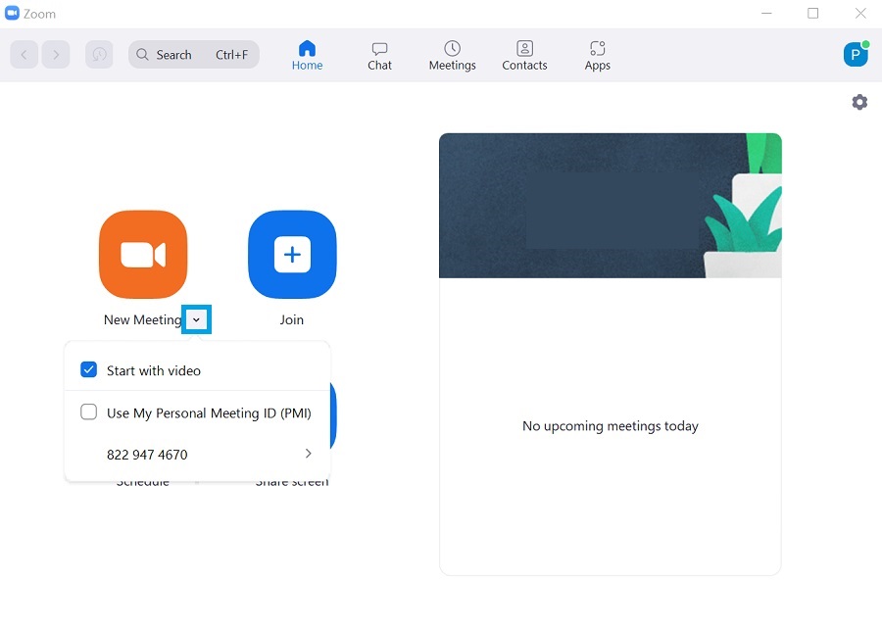Open the Zoom Apps icon
Image resolution: width=882 pixels, height=630 pixels.
coord(597,54)
